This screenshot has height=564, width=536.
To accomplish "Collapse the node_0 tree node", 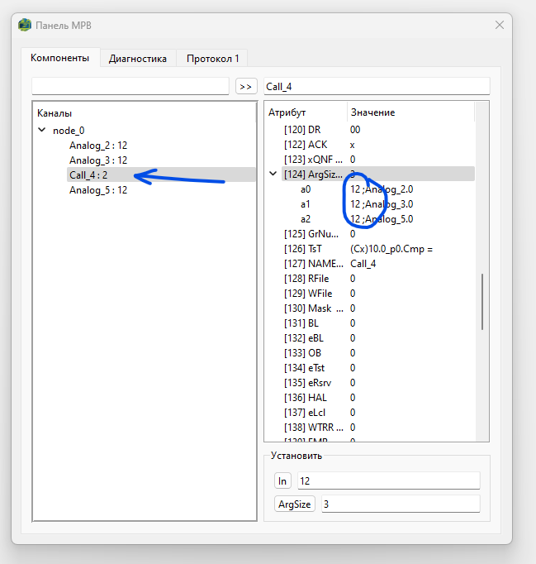I will click(42, 130).
